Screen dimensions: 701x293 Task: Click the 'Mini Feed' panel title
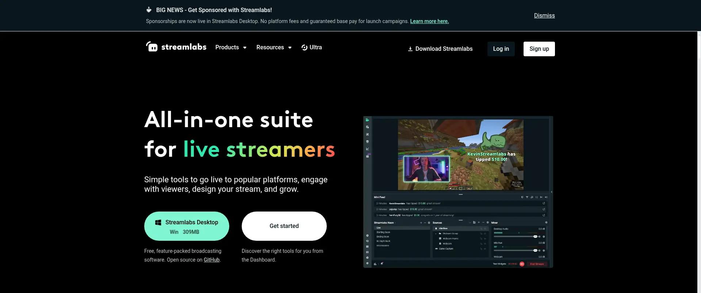point(380,197)
